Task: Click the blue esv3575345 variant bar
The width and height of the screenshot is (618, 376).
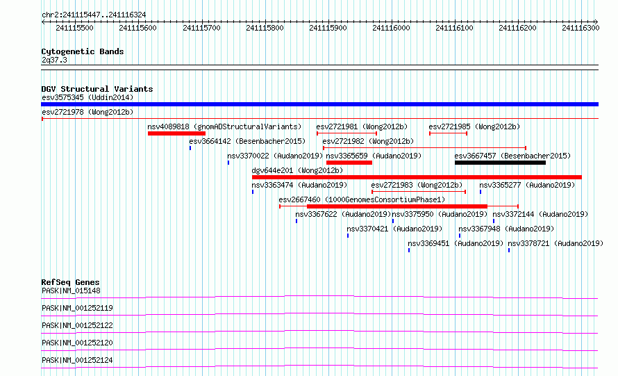Action: click(319, 104)
